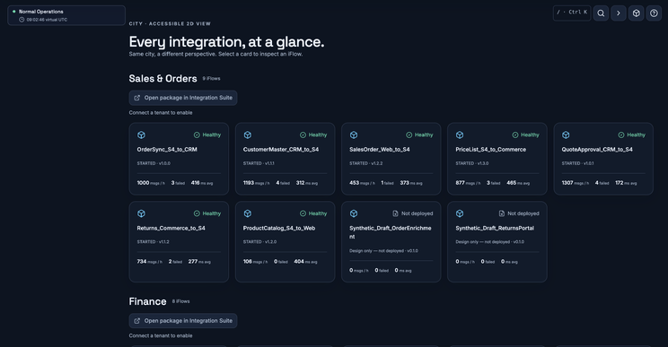Click the 9 iFlows count label
The height and width of the screenshot is (347, 668).
(211, 79)
